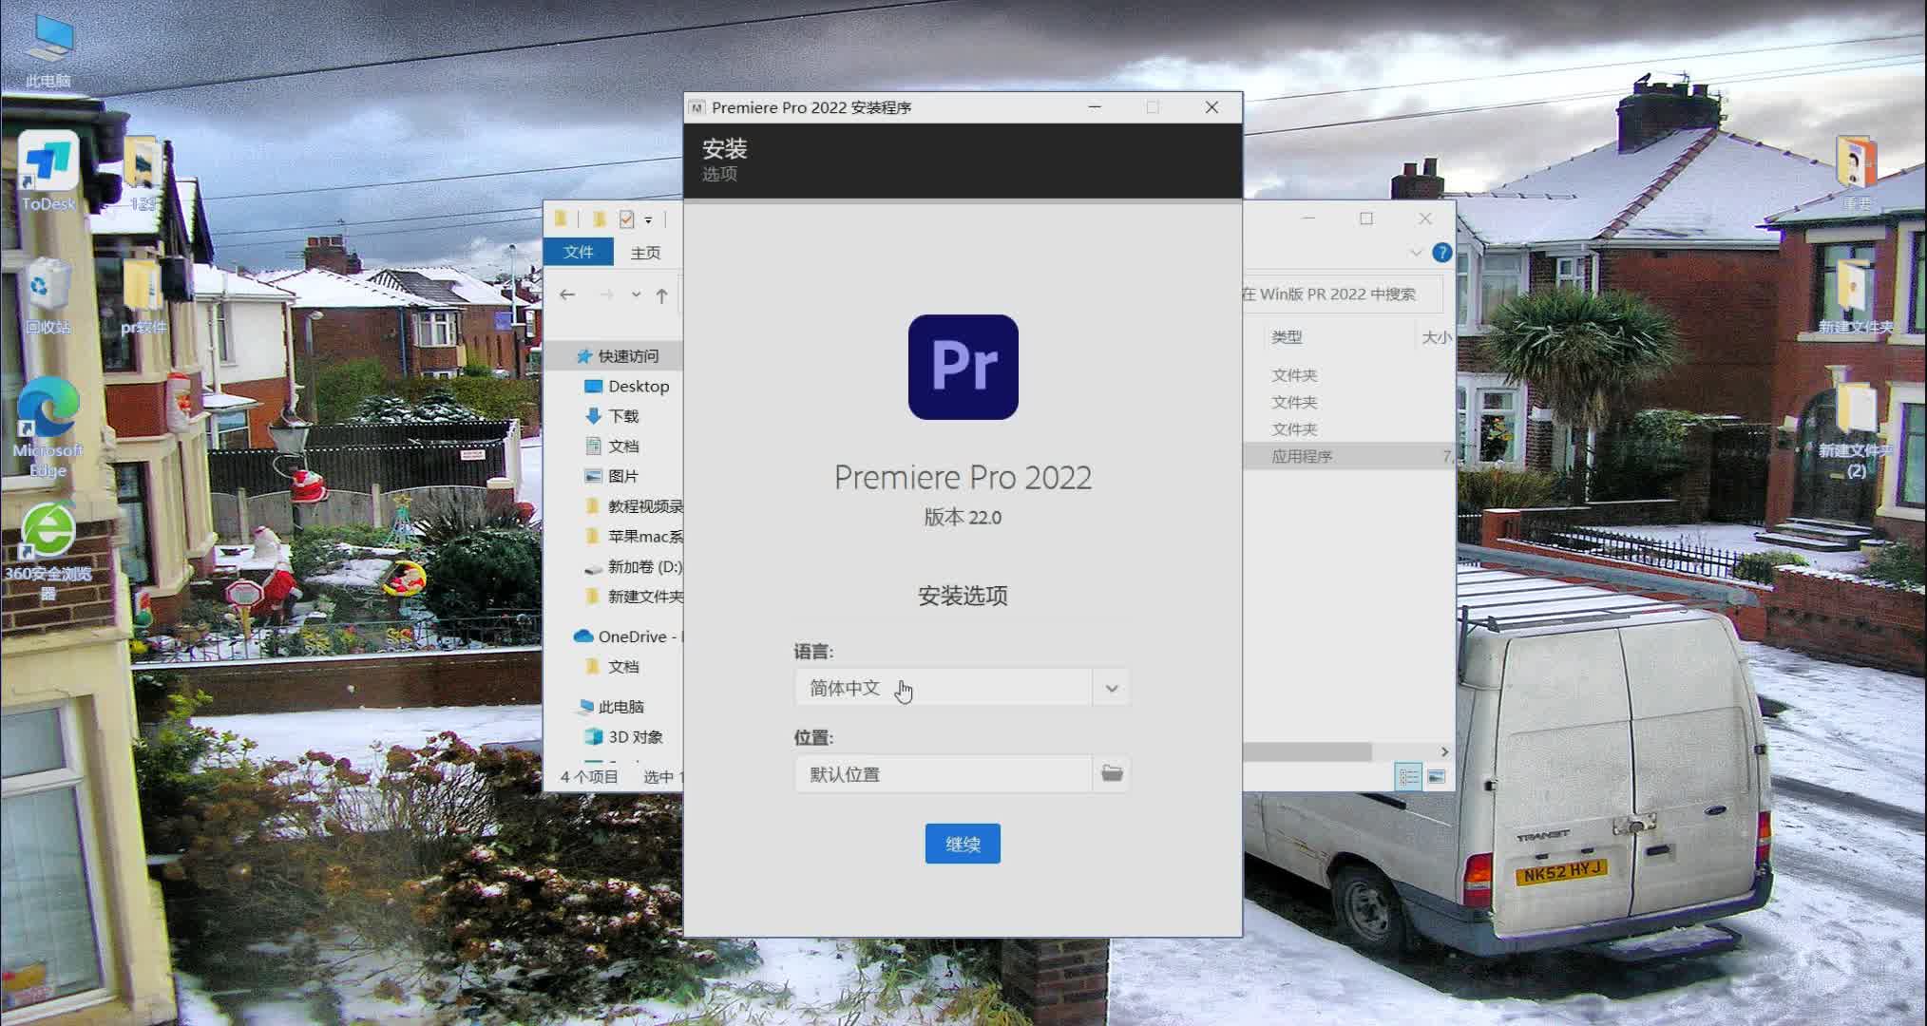The height and width of the screenshot is (1026, 1927).
Task: Click the horizontal scrollbar in File Explorer
Action: pyautogui.click(x=1307, y=751)
